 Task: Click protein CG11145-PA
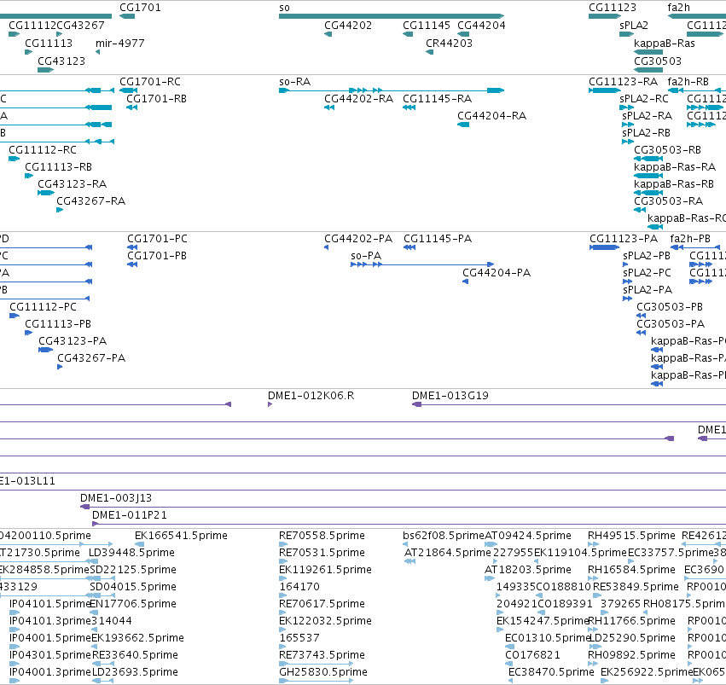click(x=438, y=238)
